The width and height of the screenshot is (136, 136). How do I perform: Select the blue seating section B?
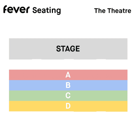click(x=68, y=85)
